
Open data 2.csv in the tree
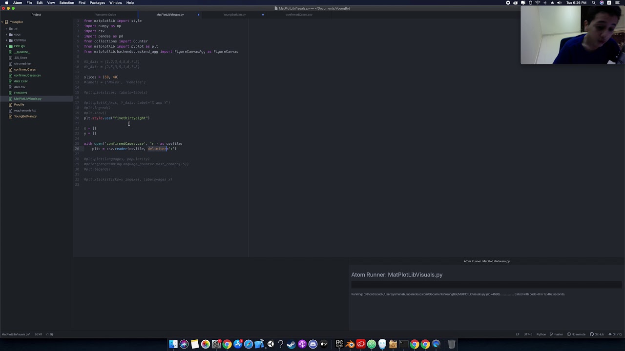point(21,81)
